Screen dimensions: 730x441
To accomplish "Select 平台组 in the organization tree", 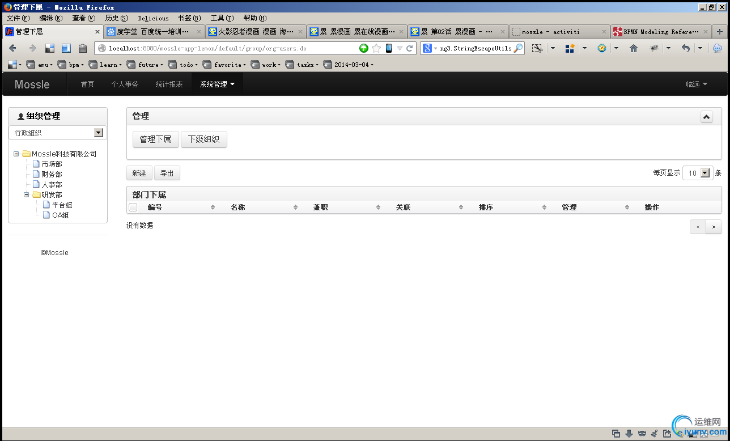I will coord(62,205).
